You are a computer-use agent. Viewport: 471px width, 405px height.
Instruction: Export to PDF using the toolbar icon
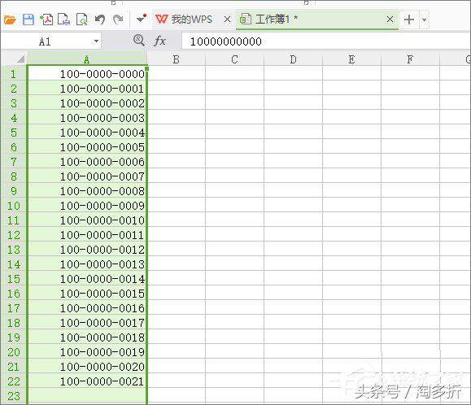[46, 20]
